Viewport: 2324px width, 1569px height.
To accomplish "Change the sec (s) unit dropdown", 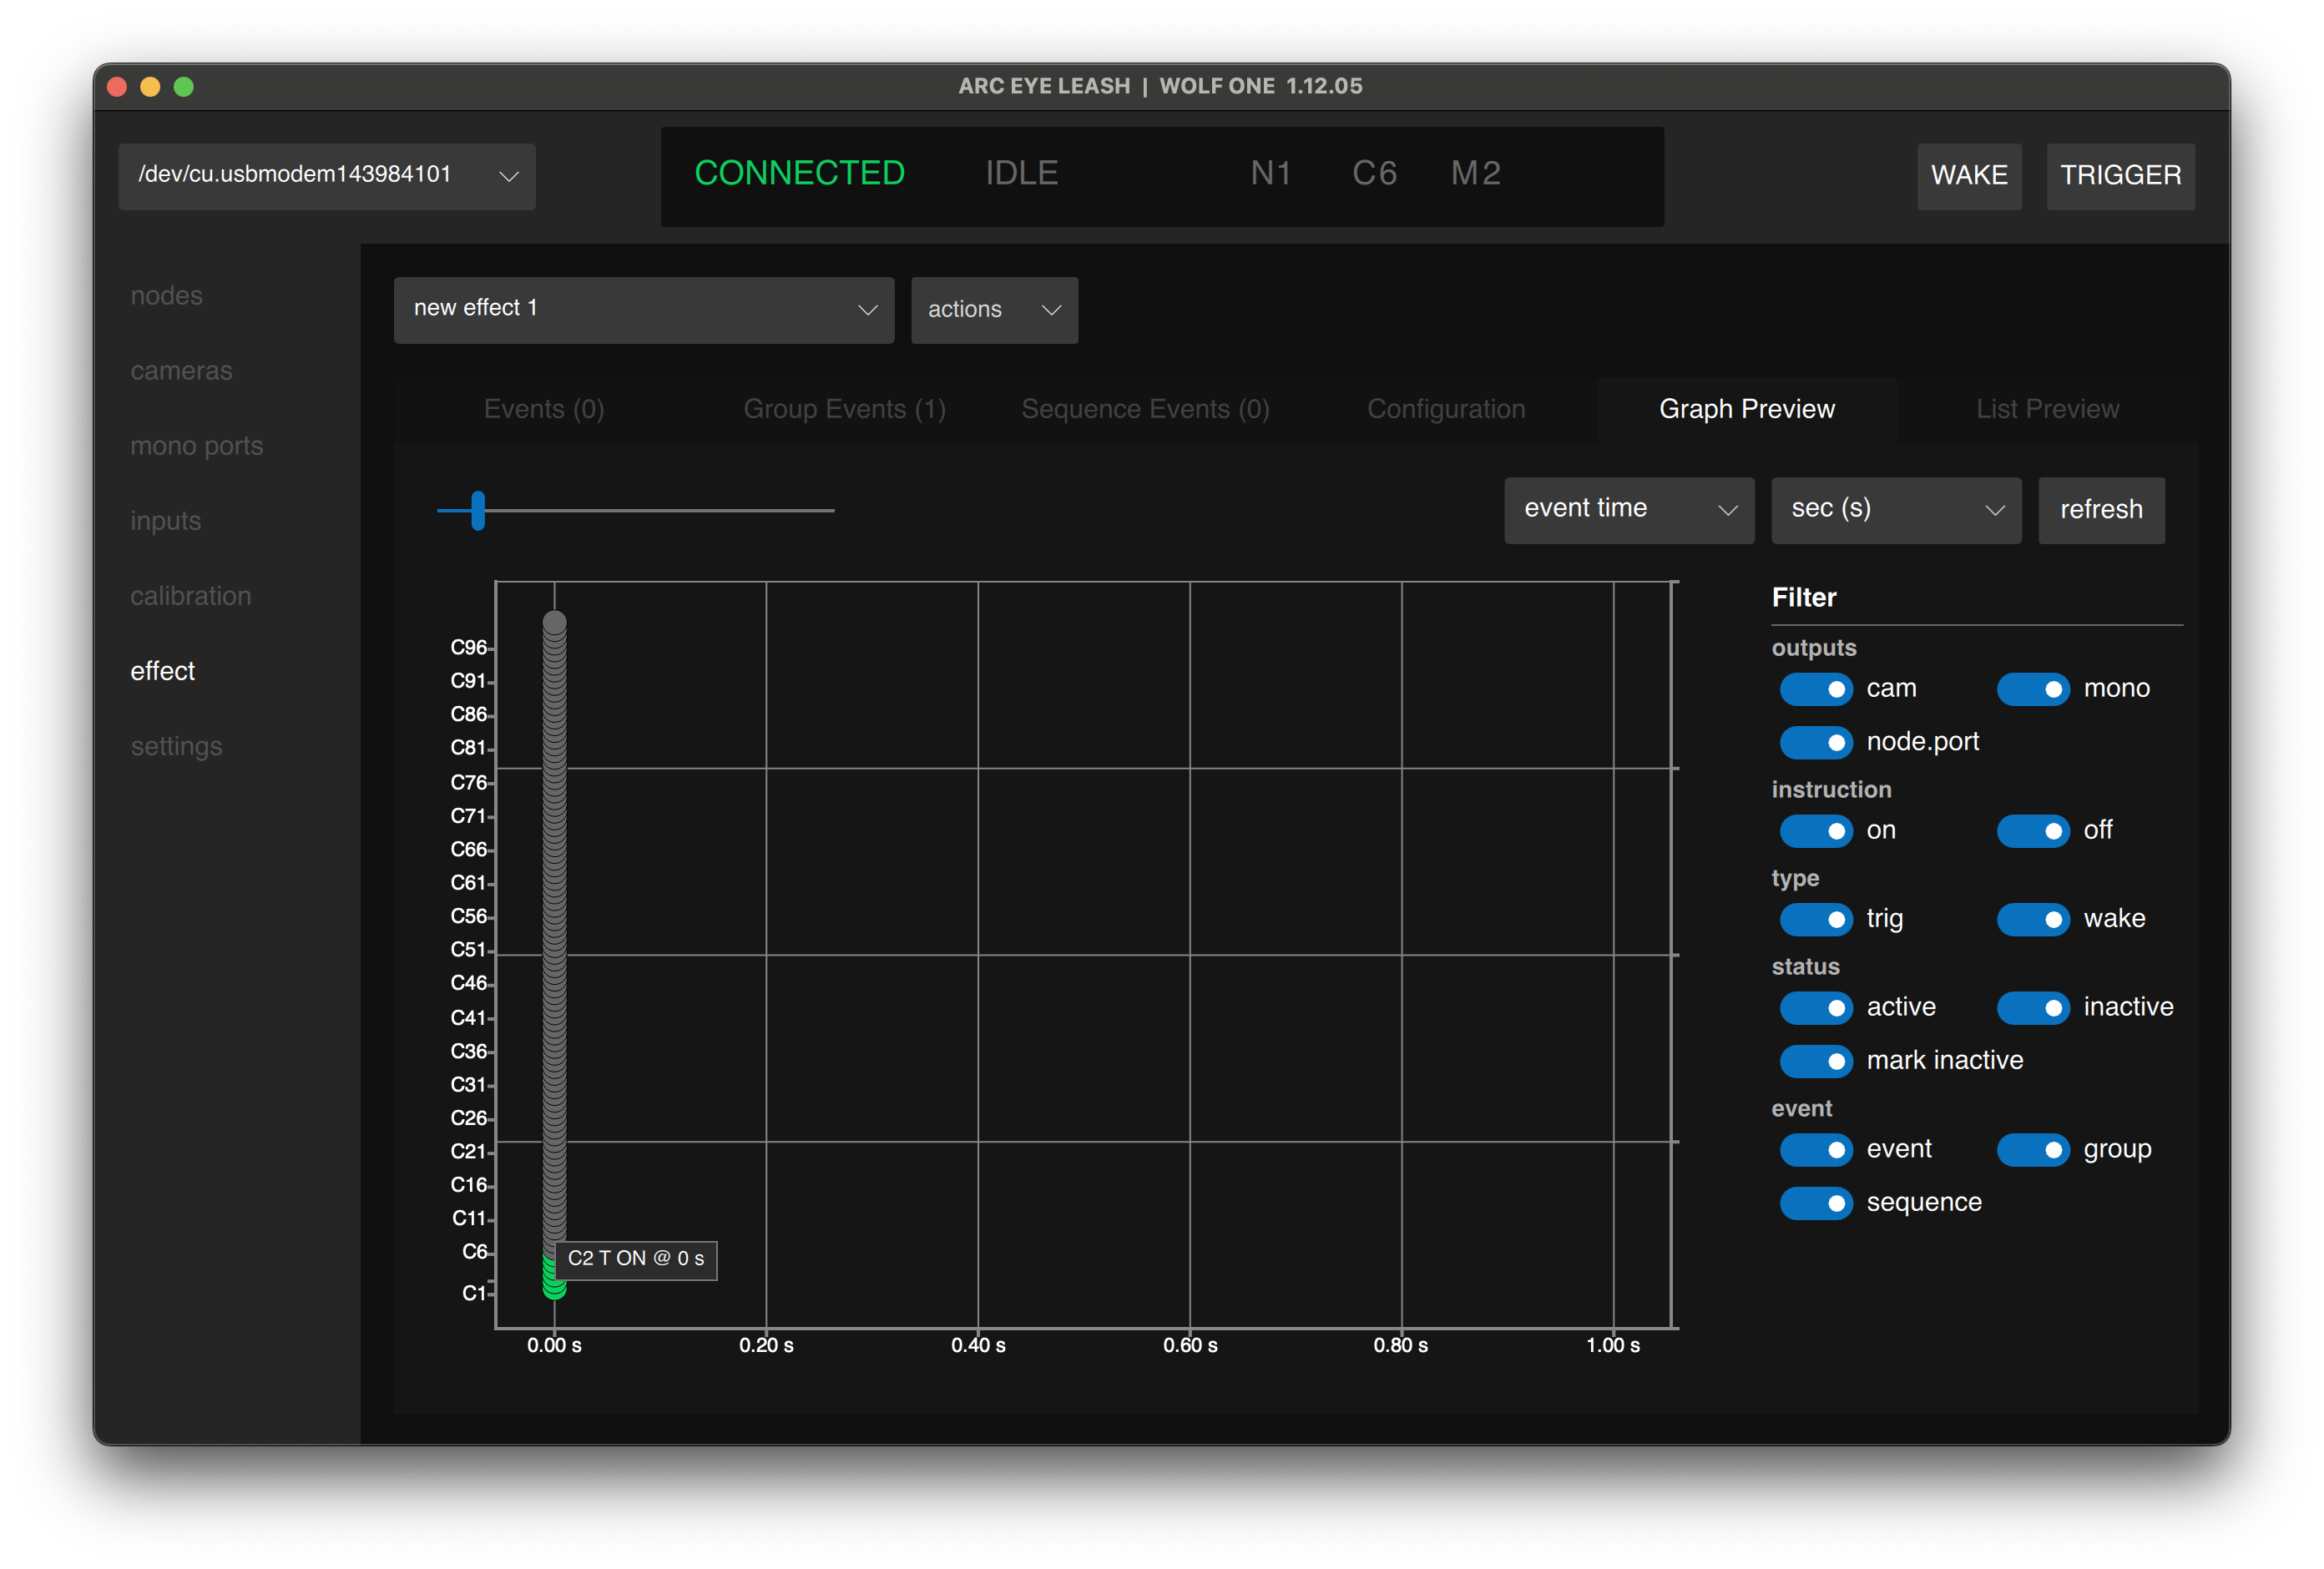I will 1895,510.
